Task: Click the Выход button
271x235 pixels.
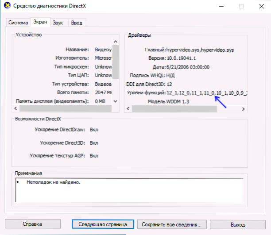Action: point(238,224)
